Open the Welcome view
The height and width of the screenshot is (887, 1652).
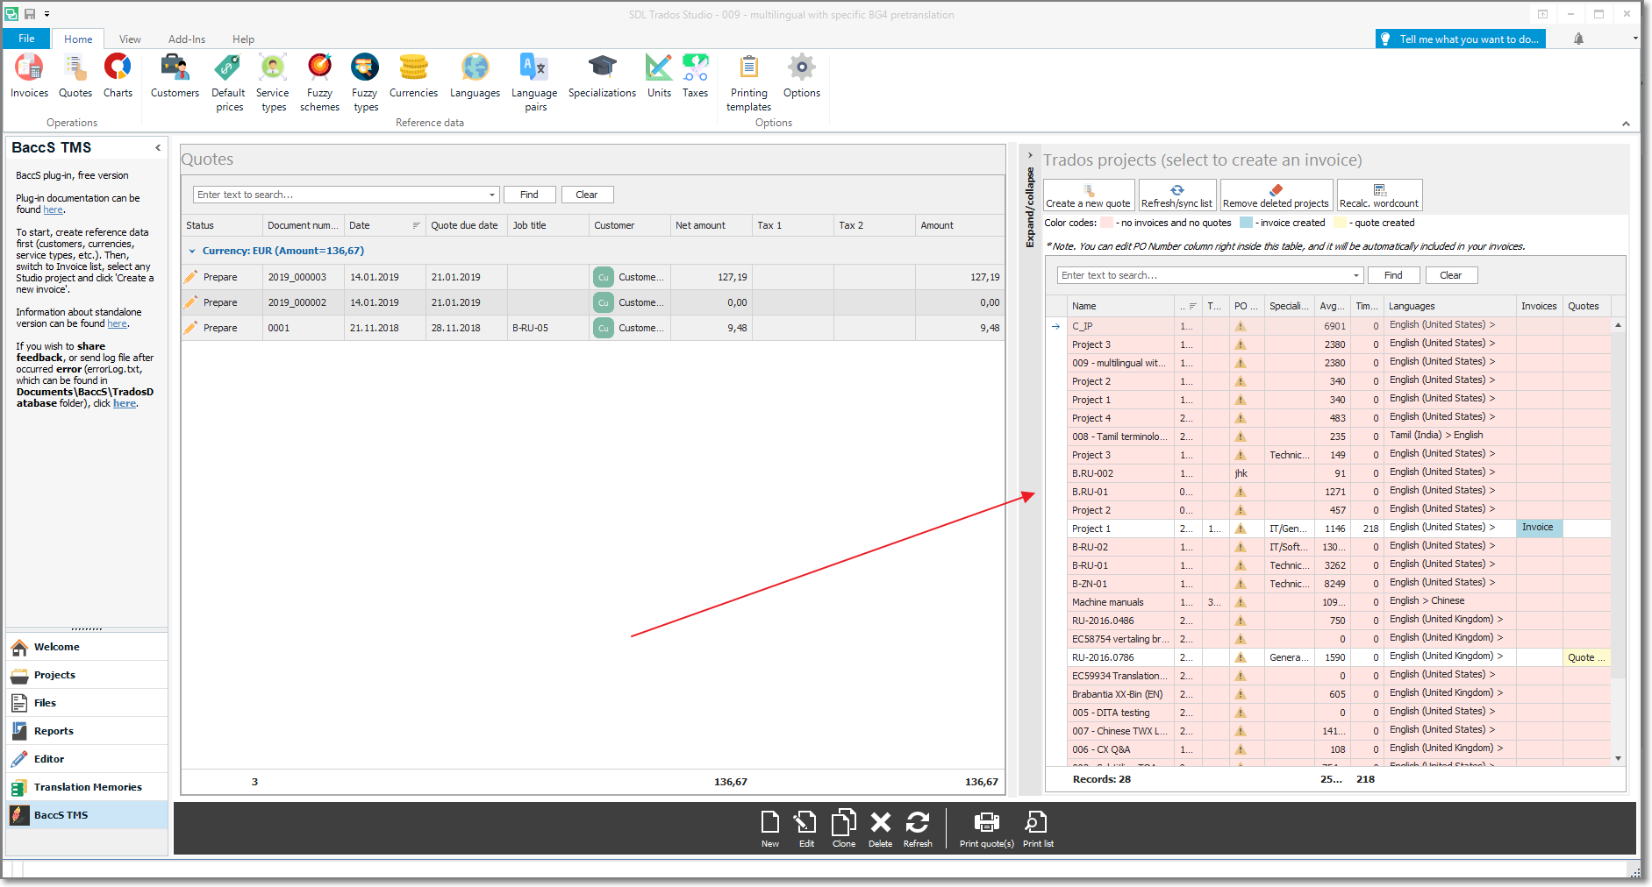tap(87, 647)
